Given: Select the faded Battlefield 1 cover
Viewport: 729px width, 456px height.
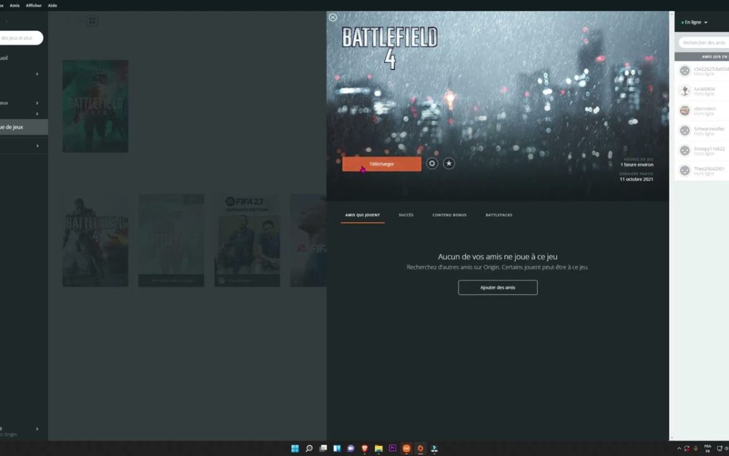Looking at the screenshot, I should coord(171,240).
